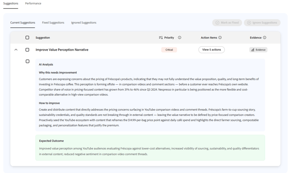Select the Suggestions tab

tap(11, 3)
